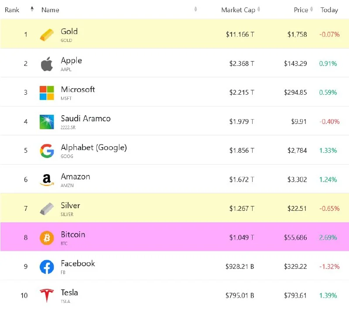Click the Today column header
Screen dimensions: 349x309
pyautogui.click(x=329, y=10)
